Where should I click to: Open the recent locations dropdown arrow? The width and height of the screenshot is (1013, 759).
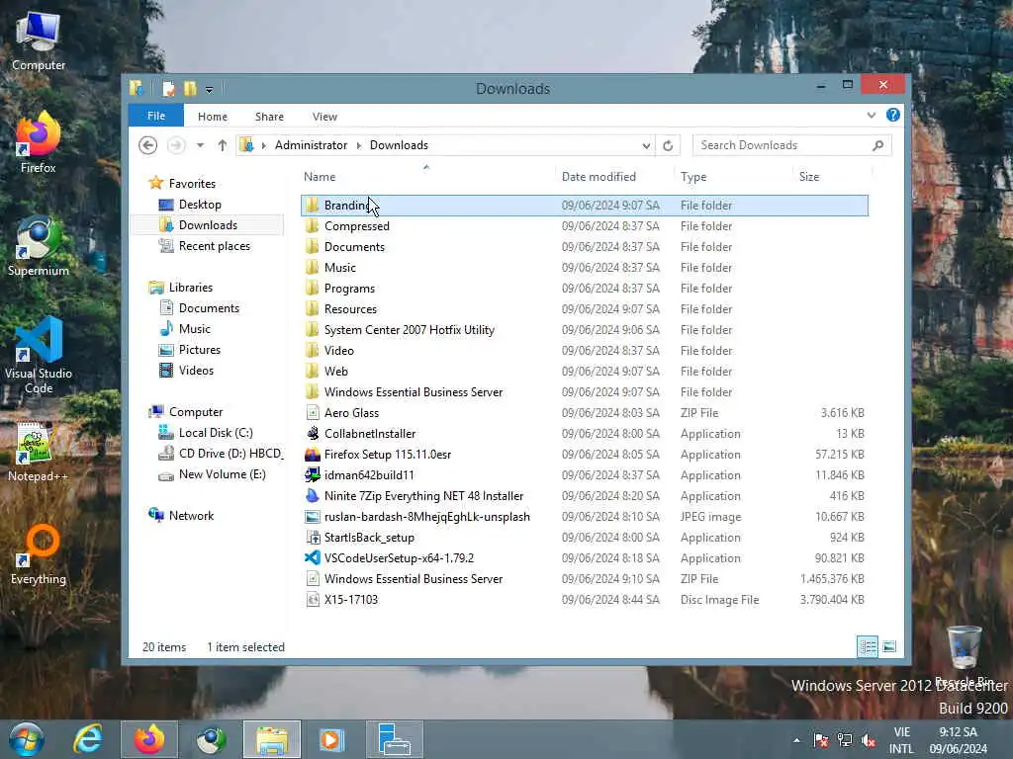[x=200, y=145]
